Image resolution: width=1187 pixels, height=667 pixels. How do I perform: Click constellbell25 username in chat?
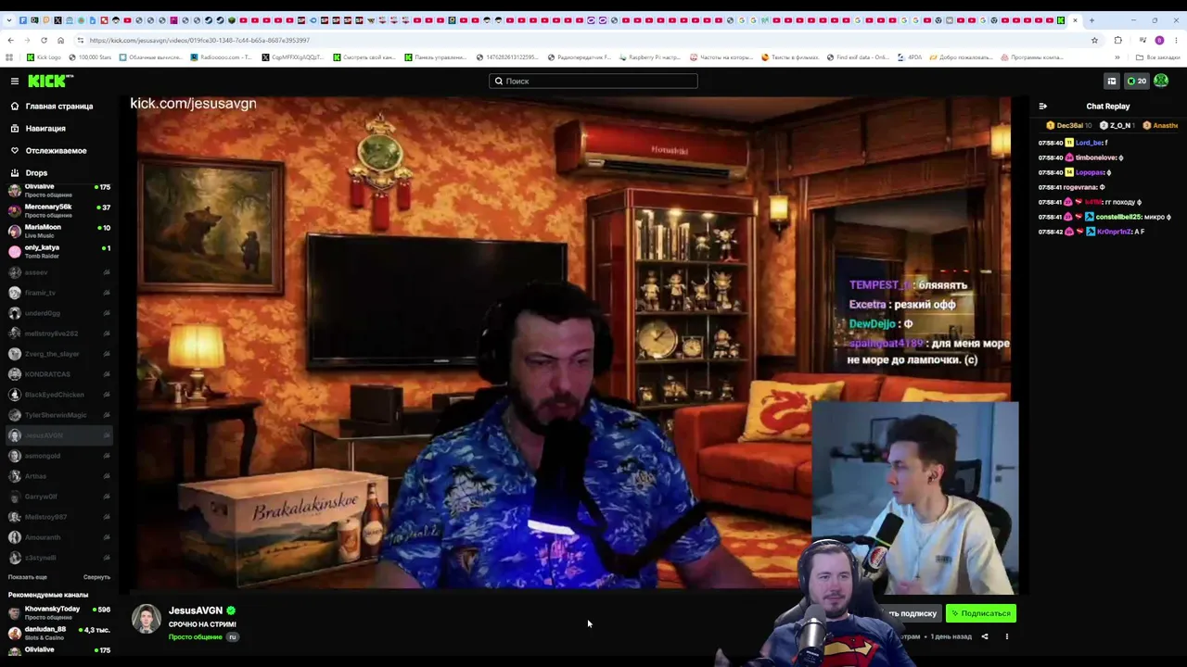1117,217
